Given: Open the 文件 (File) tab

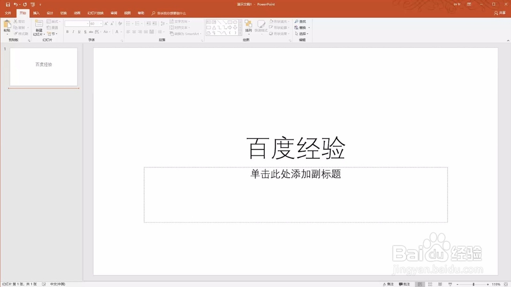Looking at the screenshot, I should (8, 13).
